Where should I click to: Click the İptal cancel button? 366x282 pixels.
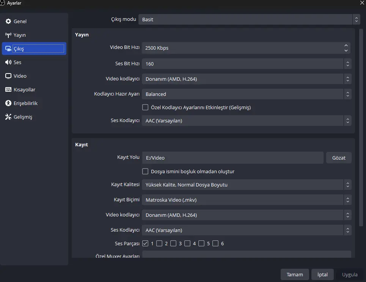coord(322,274)
